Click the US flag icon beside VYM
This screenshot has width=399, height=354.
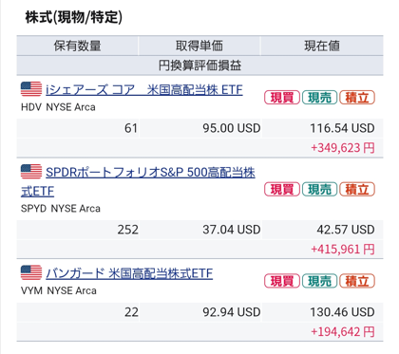(x=31, y=272)
